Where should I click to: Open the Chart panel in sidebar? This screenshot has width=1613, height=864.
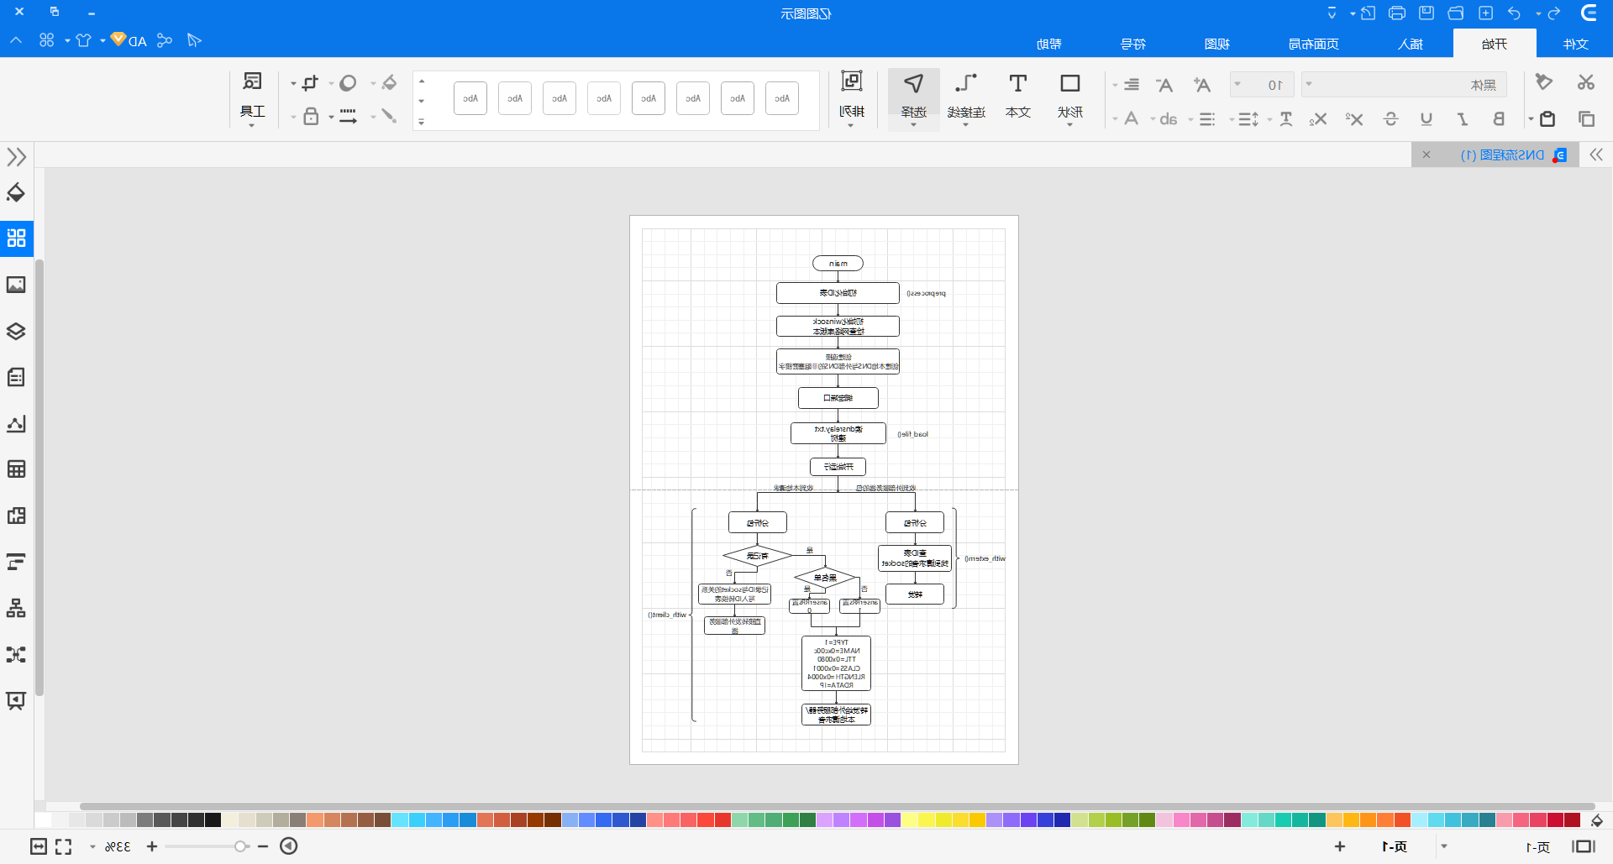click(x=16, y=423)
